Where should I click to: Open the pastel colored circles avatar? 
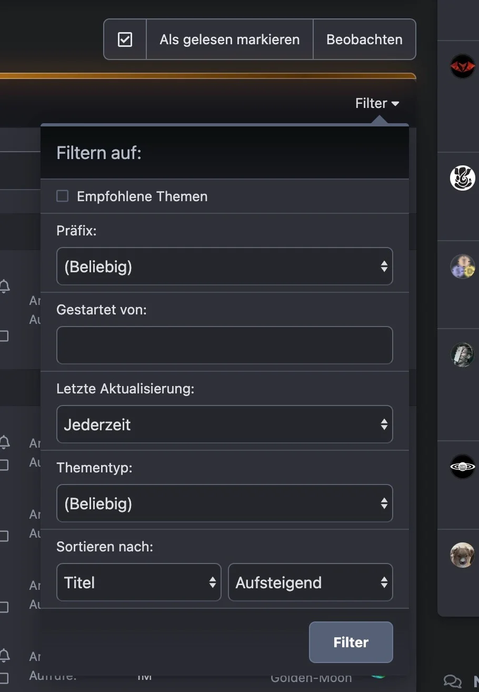(x=463, y=266)
